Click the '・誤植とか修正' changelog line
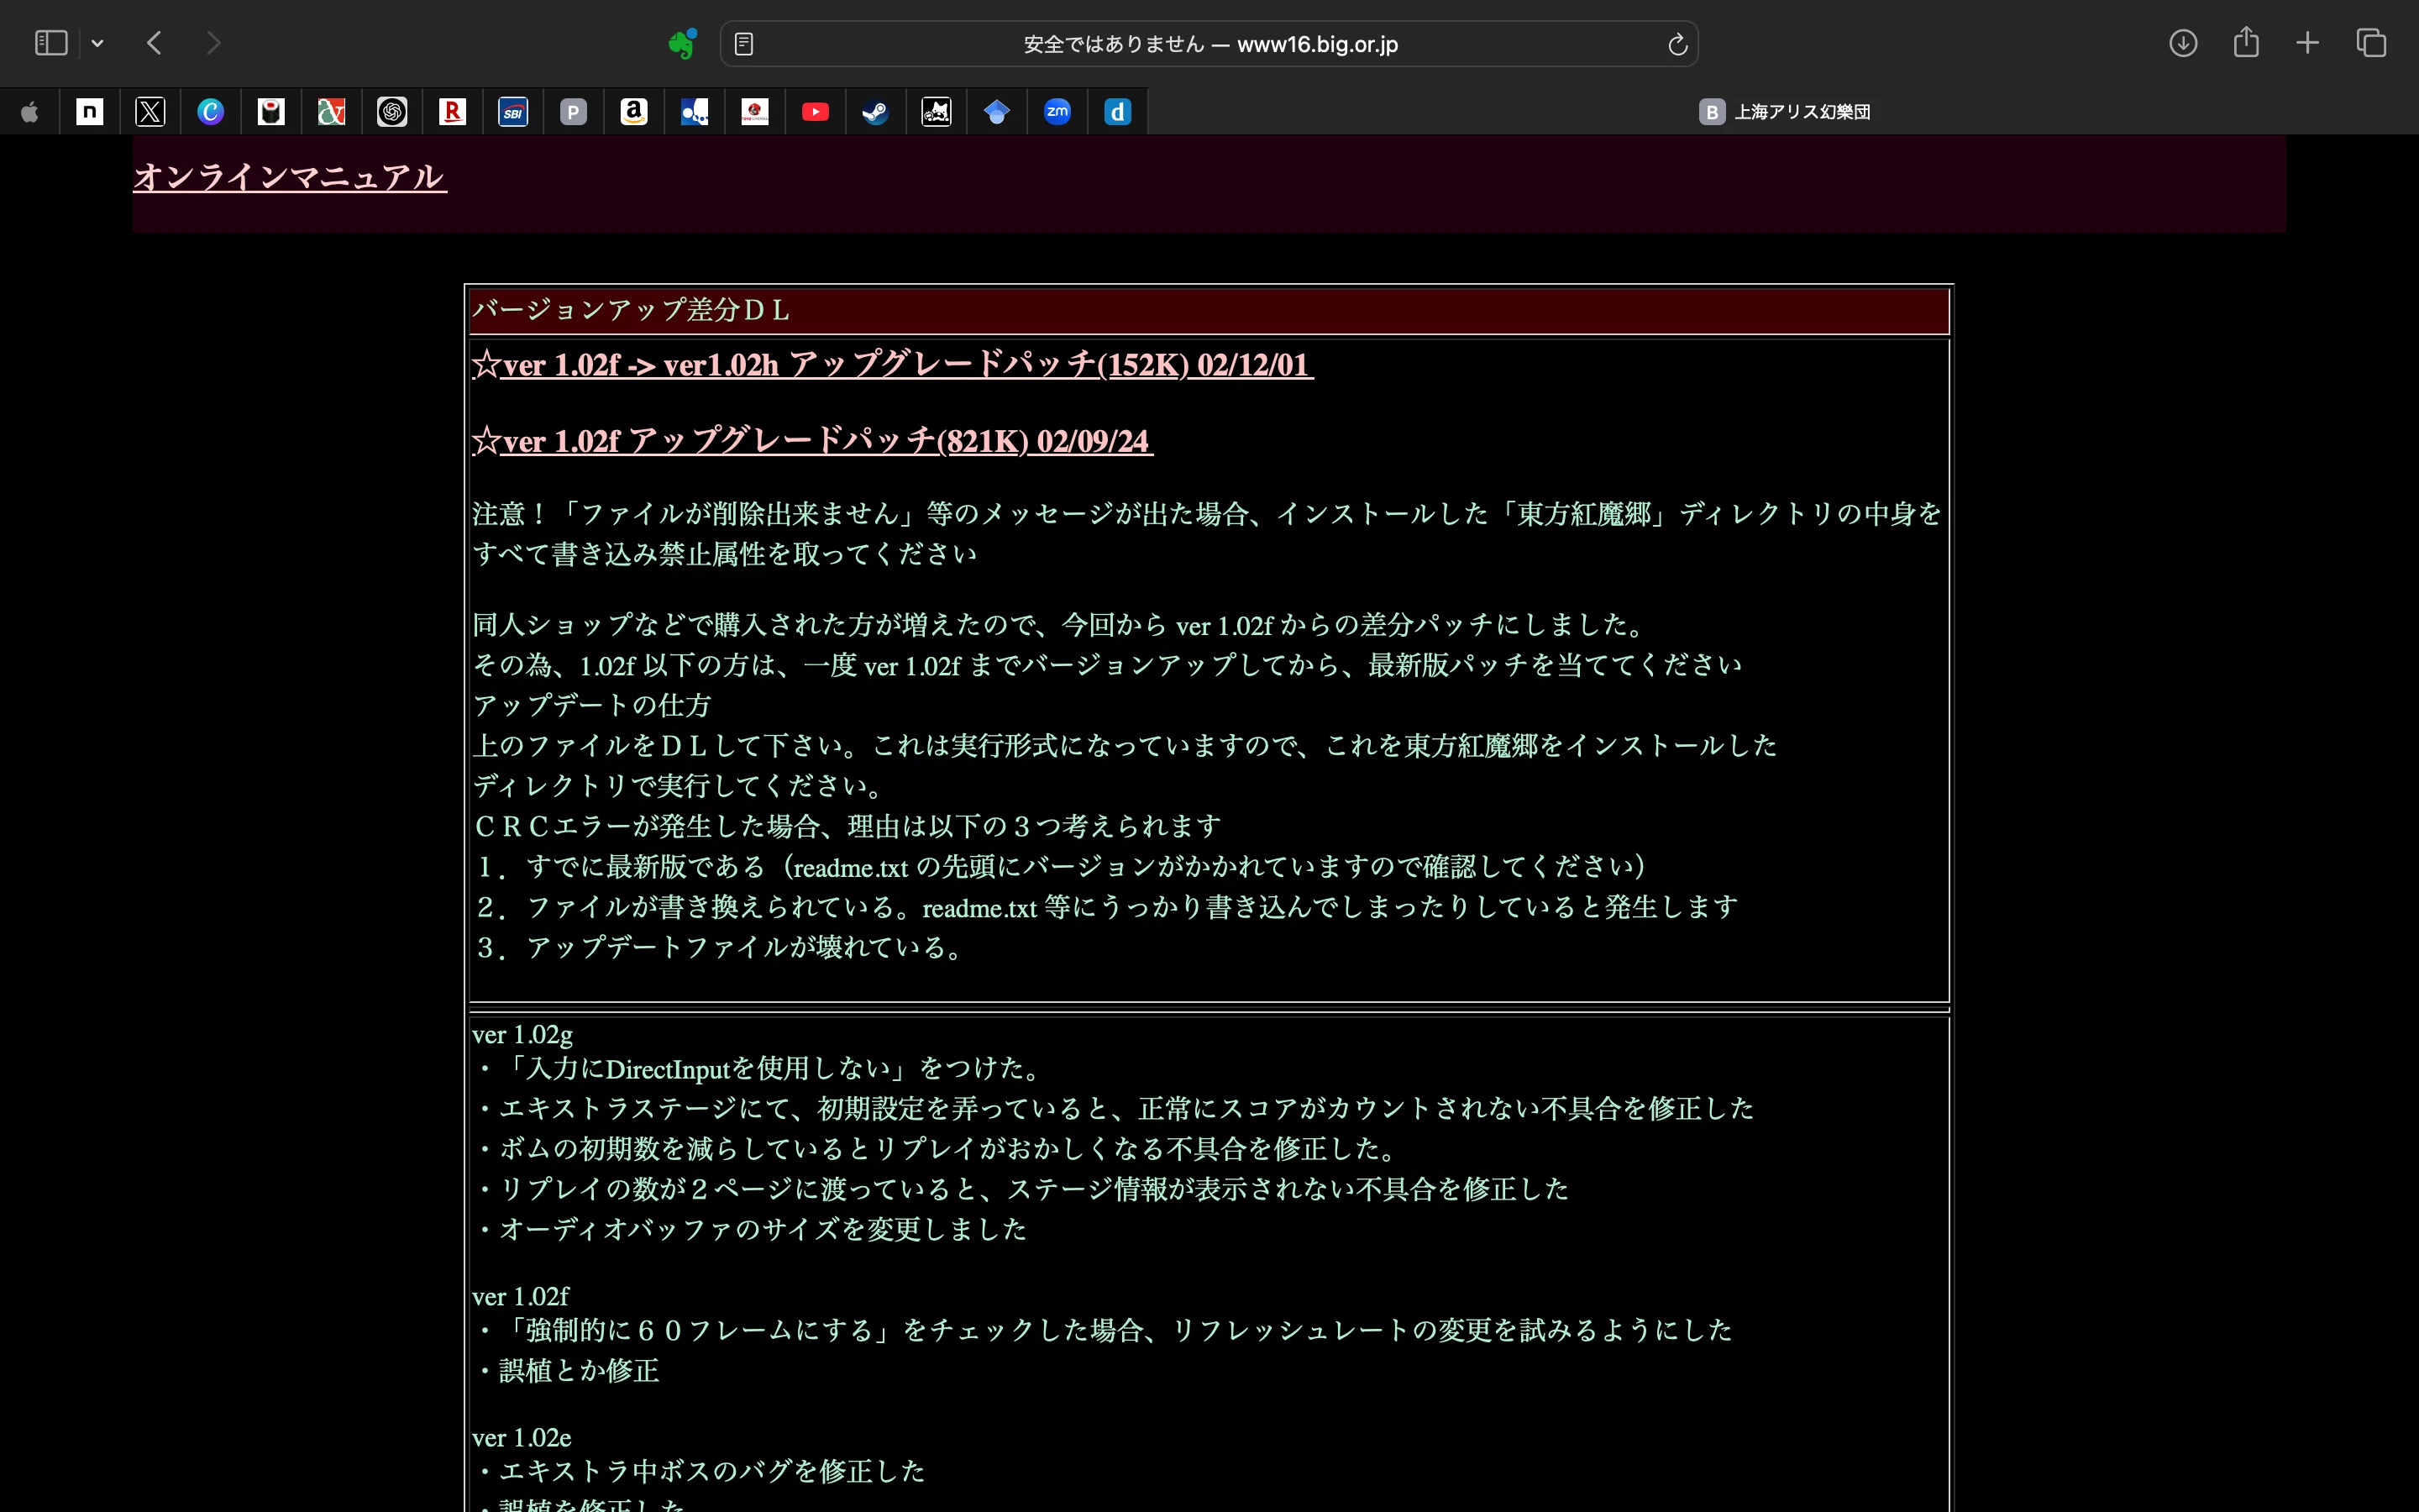 click(566, 1370)
